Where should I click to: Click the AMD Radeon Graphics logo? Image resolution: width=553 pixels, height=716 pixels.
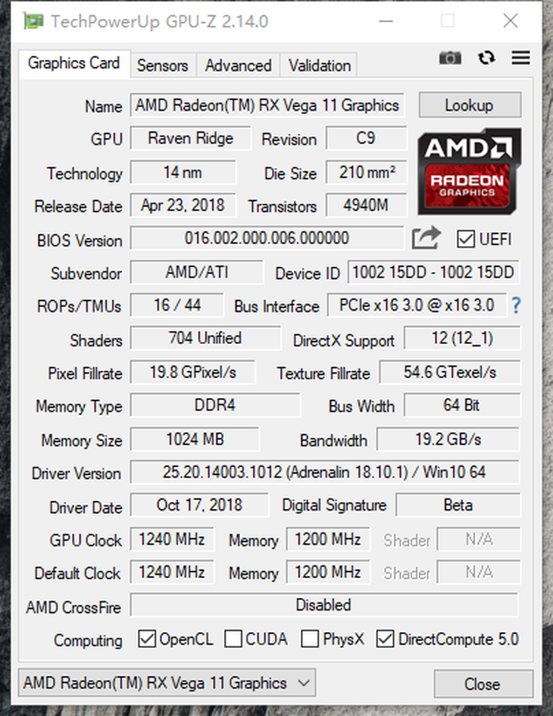(469, 172)
